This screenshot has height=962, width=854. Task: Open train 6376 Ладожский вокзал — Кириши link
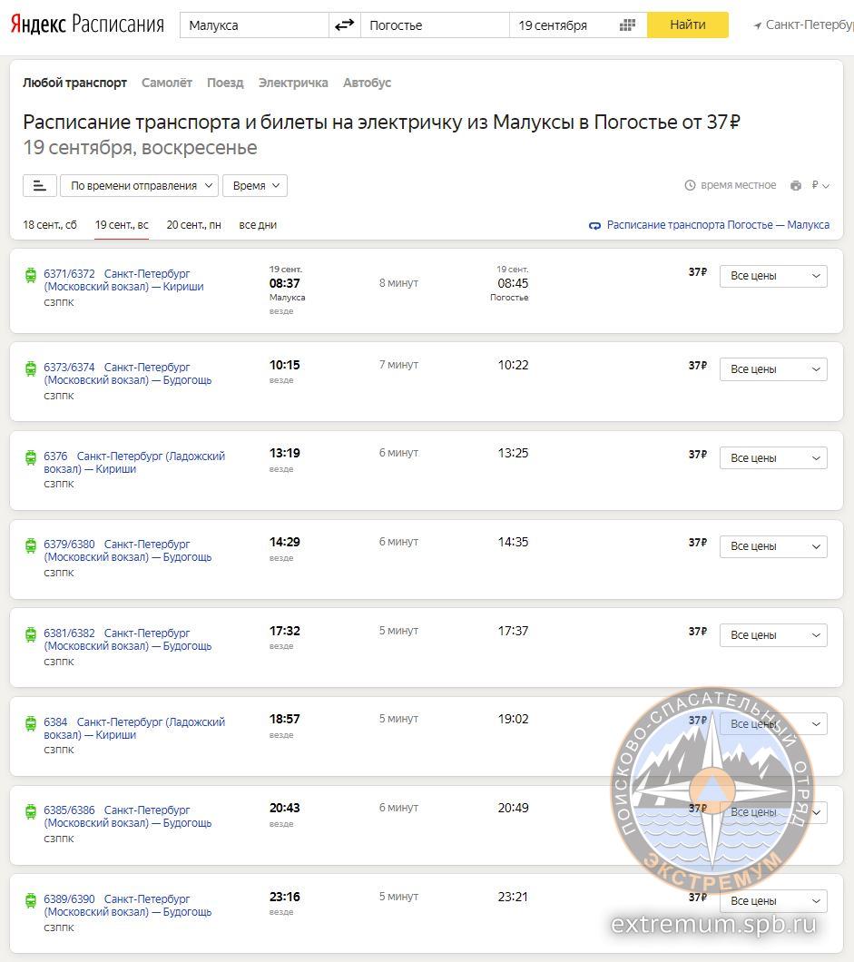pos(134,463)
